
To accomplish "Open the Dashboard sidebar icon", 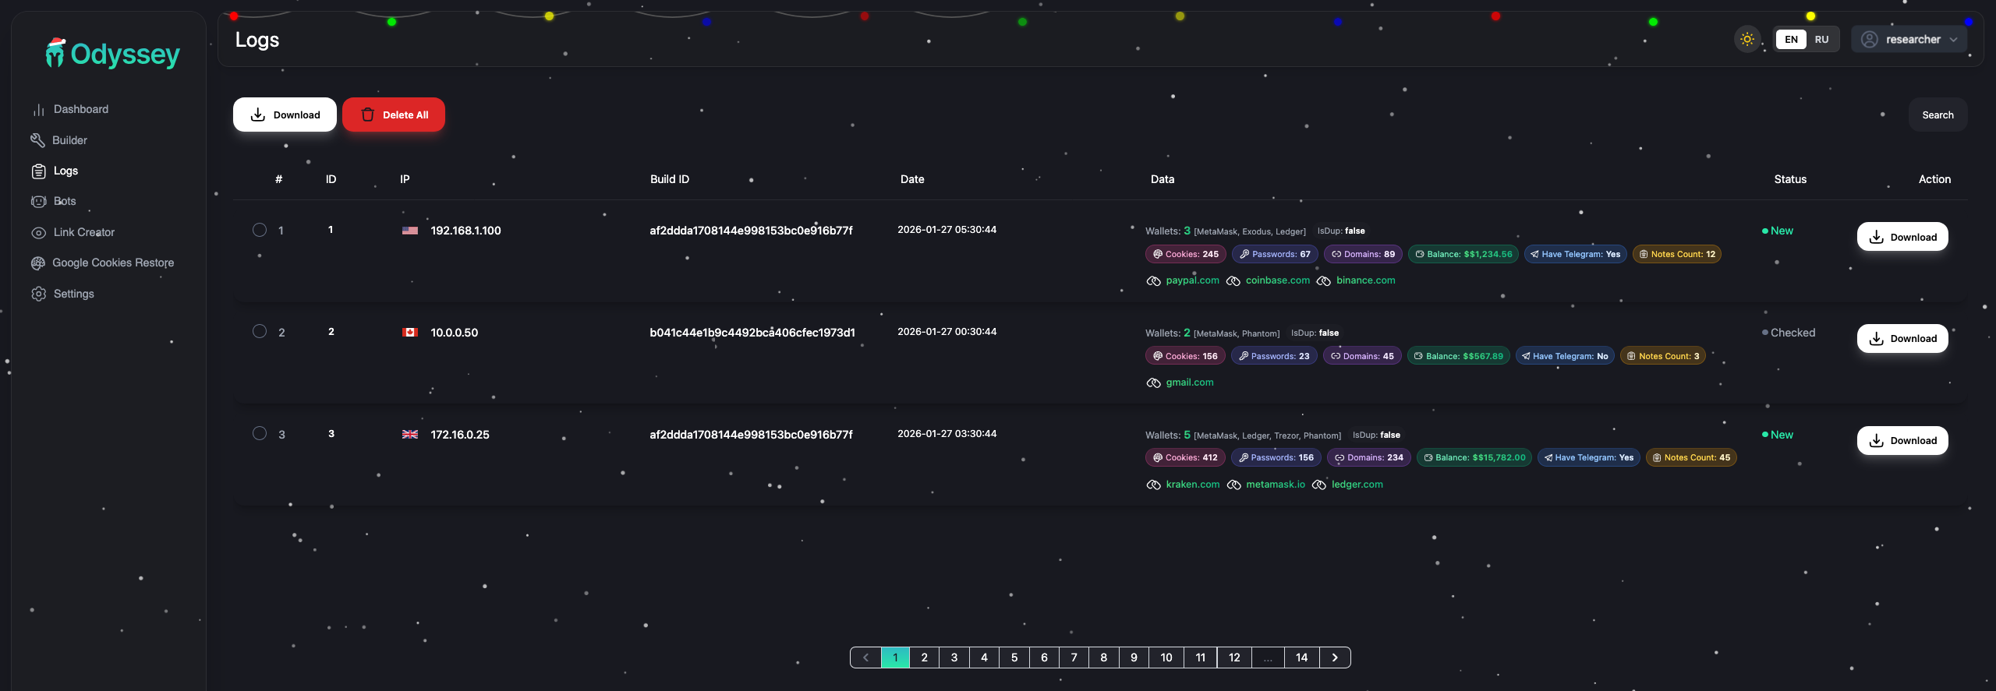I will 38,110.
